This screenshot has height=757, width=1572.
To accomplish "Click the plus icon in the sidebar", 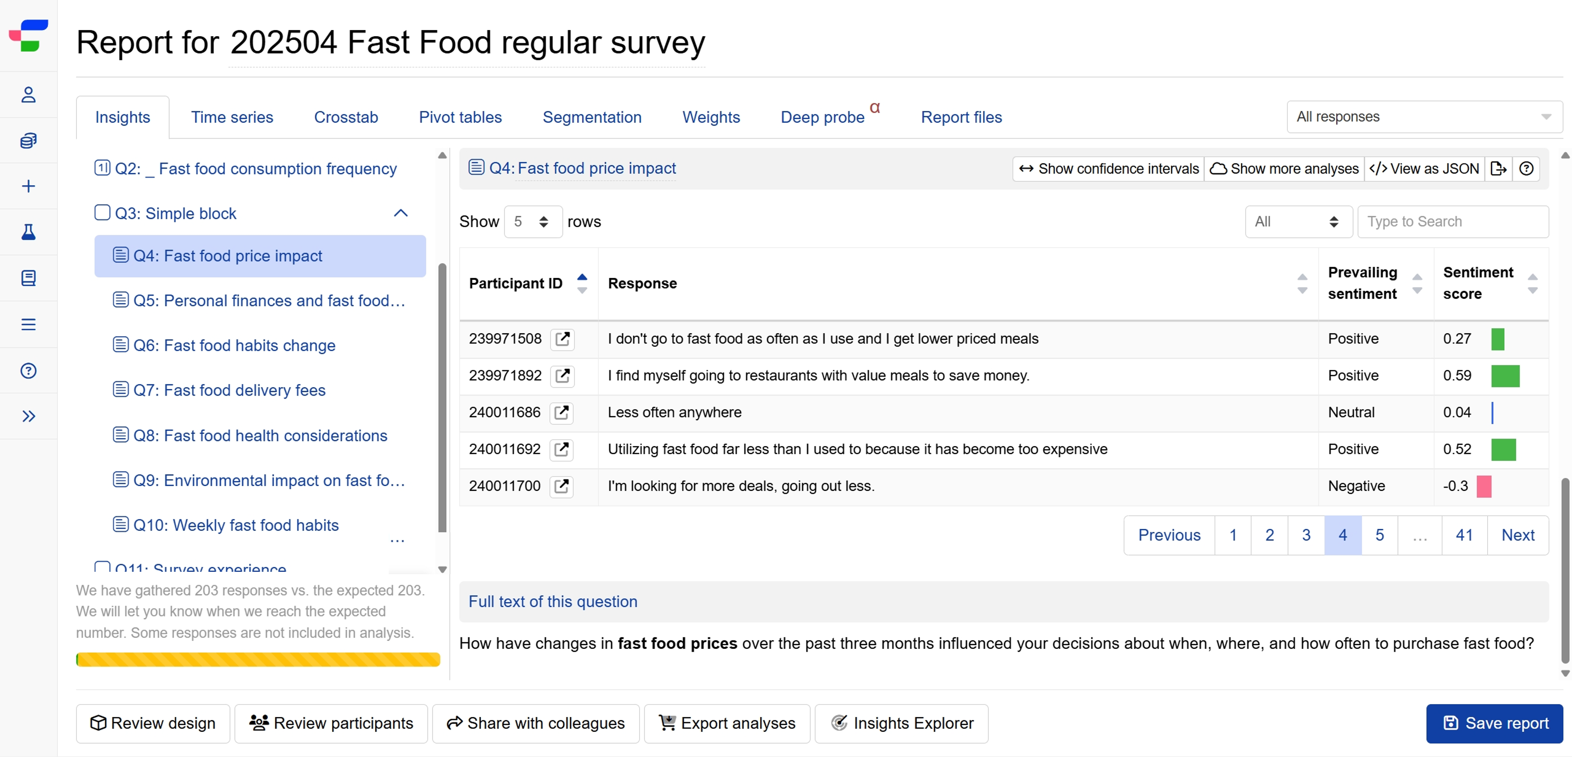I will (28, 186).
